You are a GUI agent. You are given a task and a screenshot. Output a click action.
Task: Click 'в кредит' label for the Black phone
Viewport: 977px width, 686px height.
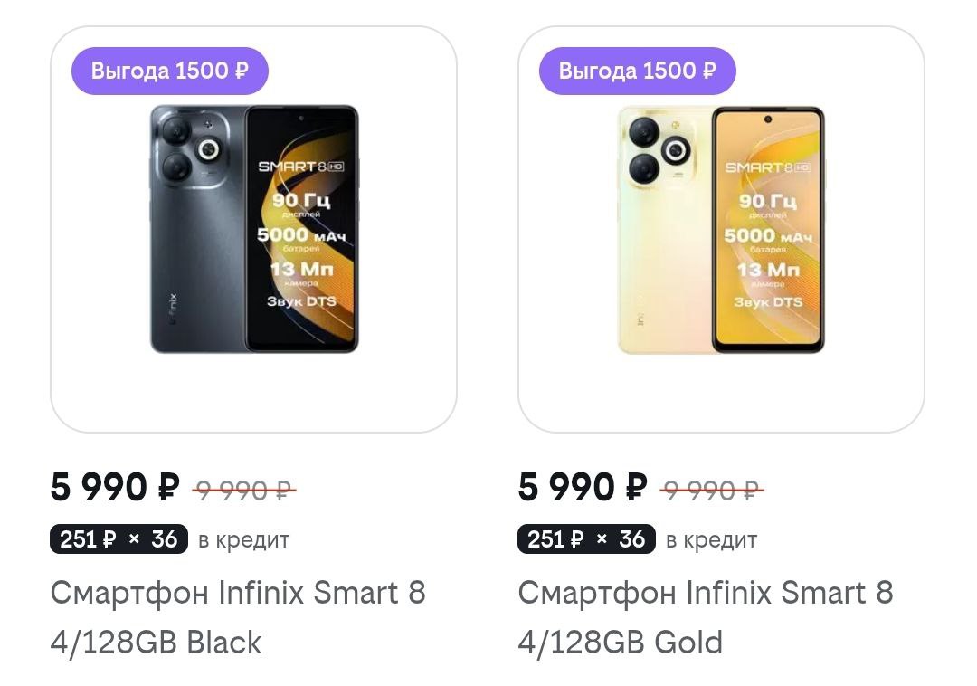pyautogui.click(x=243, y=540)
